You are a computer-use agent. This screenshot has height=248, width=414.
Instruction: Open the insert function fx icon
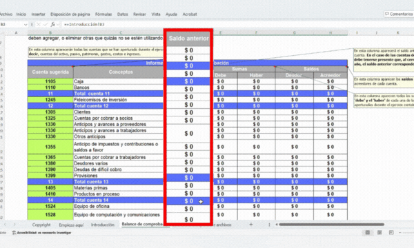click(x=53, y=25)
